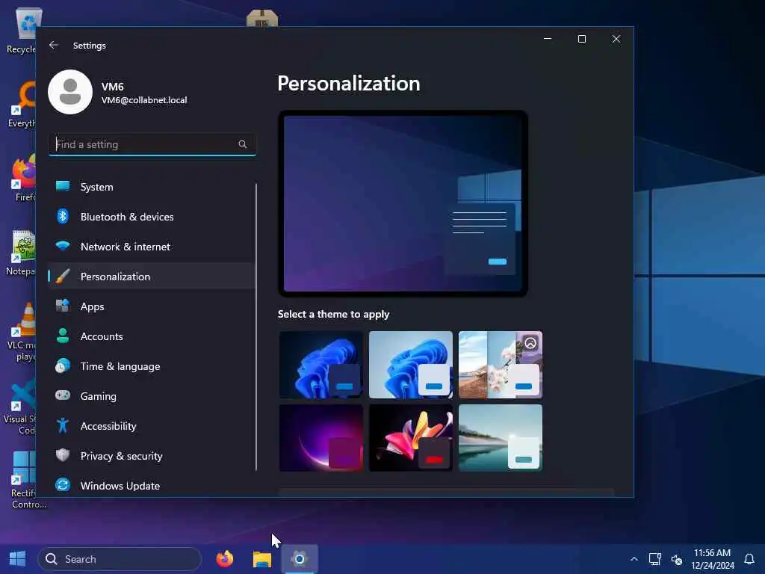Open File Explorer from the taskbar
Image resolution: width=765 pixels, height=574 pixels.
click(262, 559)
